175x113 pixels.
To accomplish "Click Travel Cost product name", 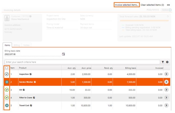I will point(24,105).
